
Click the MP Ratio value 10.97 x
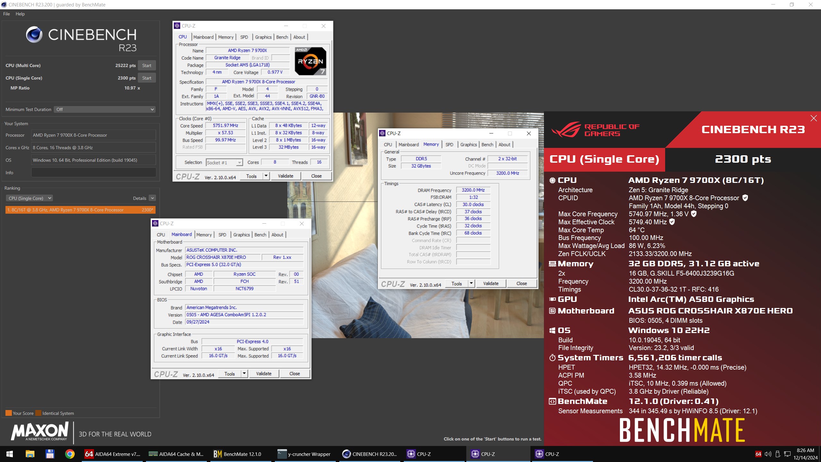point(132,88)
